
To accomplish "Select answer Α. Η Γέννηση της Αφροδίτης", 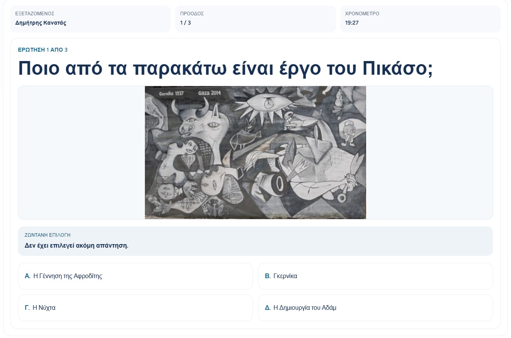I will [135, 276].
